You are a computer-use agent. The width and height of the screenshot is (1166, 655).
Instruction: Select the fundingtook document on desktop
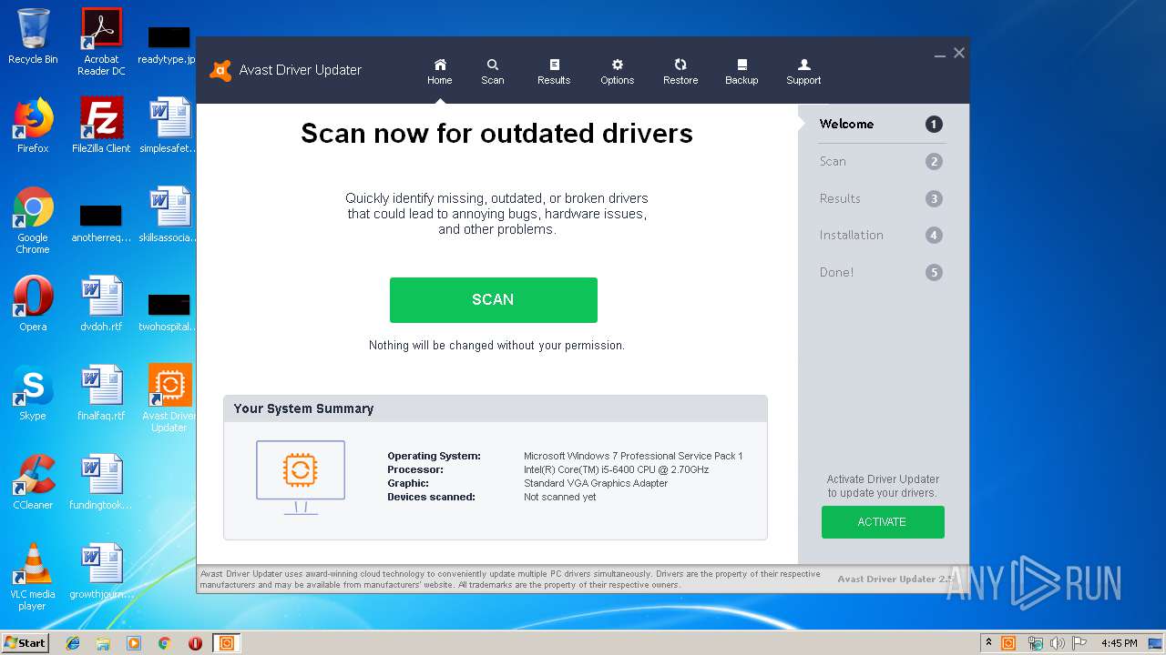click(x=101, y=482)
